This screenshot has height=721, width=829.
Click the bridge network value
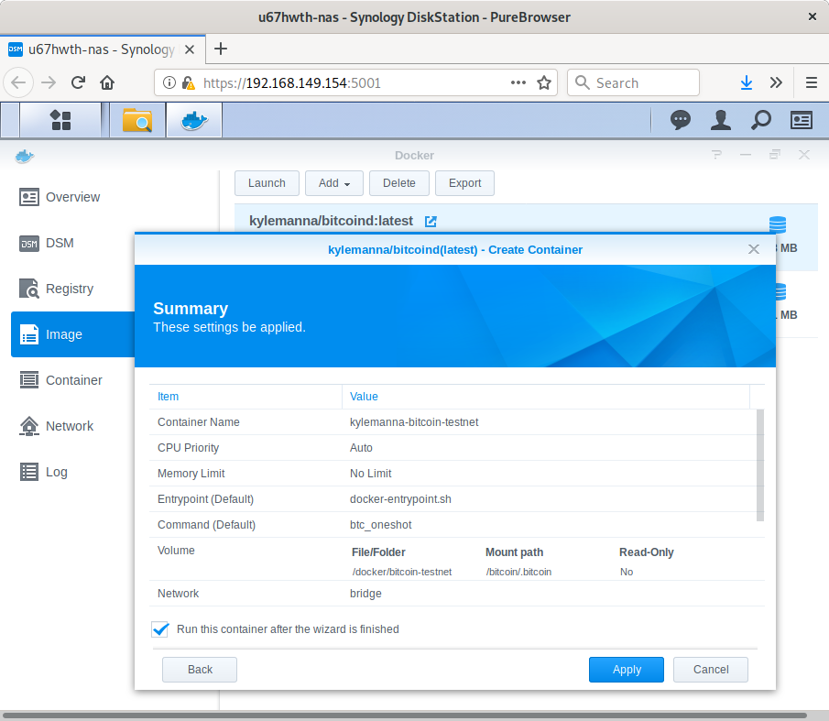(365, 594)
